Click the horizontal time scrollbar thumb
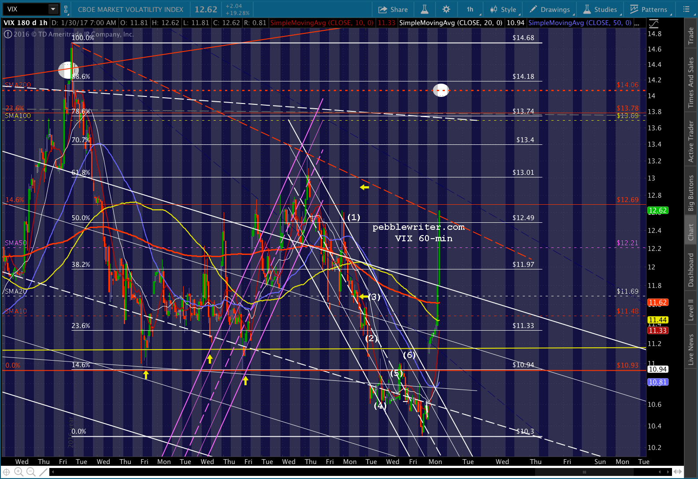698x479 pixels. [x=584, y=472]
